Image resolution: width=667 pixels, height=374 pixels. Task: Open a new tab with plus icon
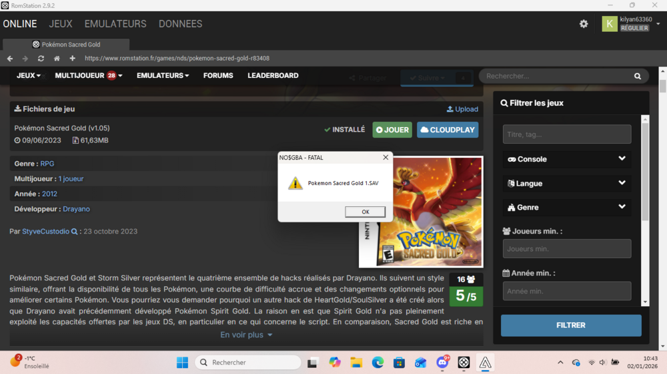[x=72, y=59]
